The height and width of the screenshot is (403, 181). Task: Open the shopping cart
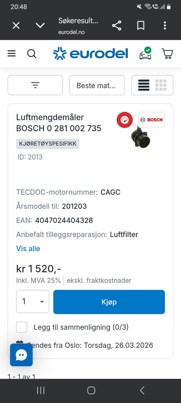(x=167, y=54)
